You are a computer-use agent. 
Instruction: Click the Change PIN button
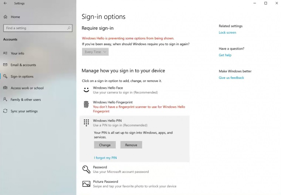105,145
